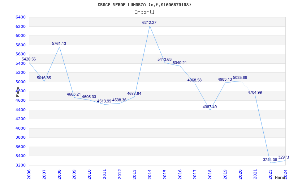This screenshot has height=181, width=289.
Task: Click the 2017 year axis label
Action: (195, 174)
